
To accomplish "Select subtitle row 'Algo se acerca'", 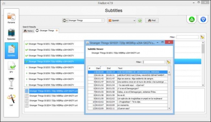I will pyautogui.click(x=128, y=78).
